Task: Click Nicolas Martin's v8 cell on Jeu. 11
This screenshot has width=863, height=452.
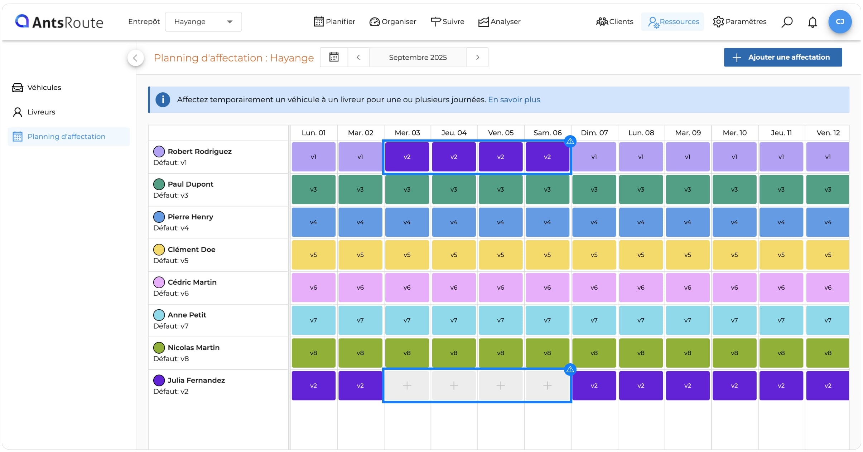Action: (781, 353)
